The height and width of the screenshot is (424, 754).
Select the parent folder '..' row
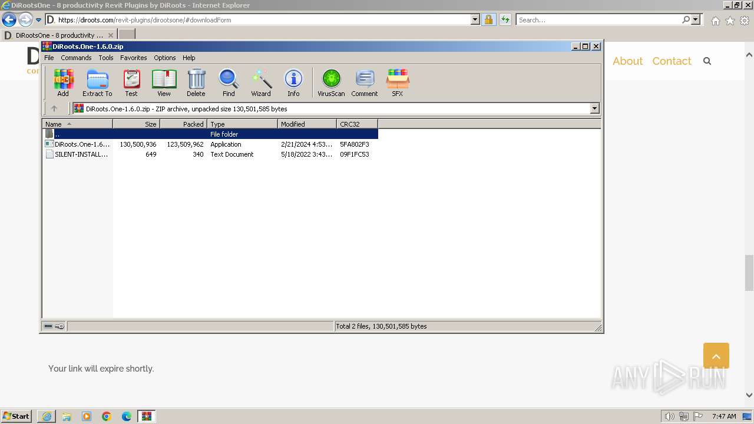tap(210, 134)
